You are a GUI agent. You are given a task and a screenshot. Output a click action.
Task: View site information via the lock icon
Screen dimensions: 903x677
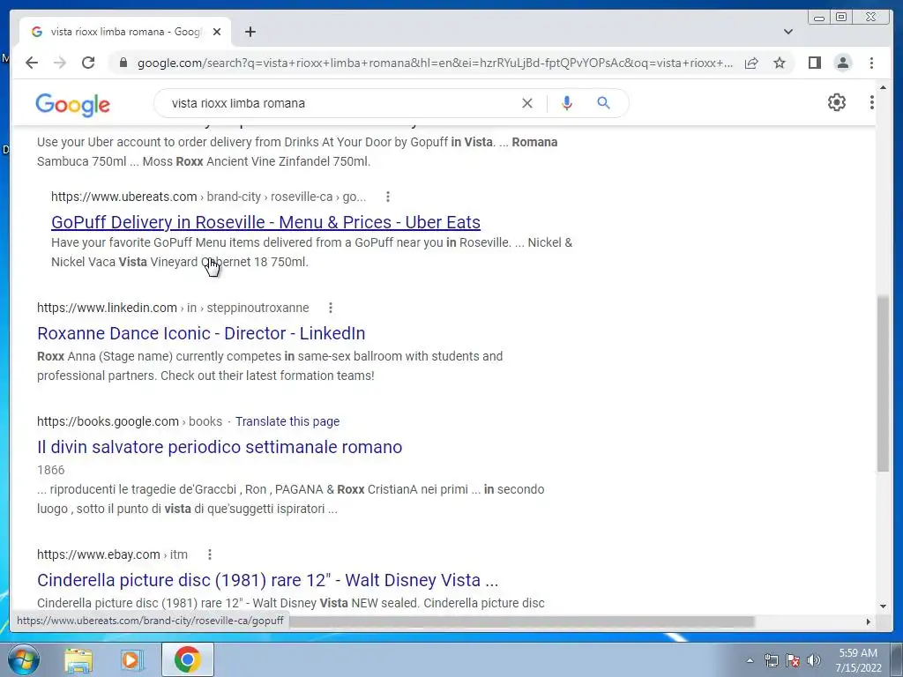coord(123,63)
